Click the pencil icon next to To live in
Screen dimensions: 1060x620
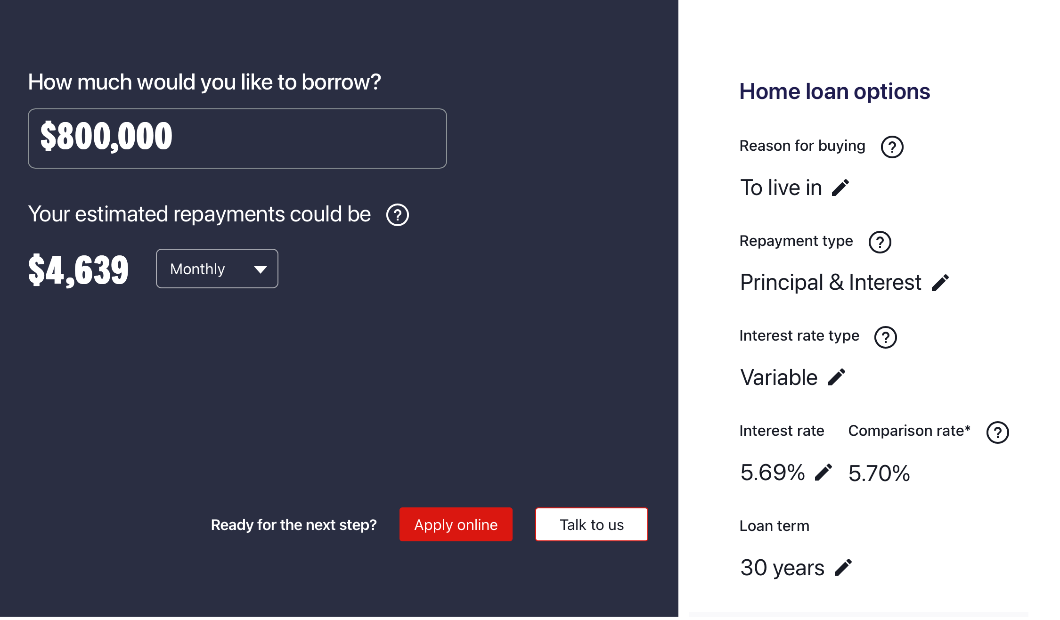click(x=840, y=188)
